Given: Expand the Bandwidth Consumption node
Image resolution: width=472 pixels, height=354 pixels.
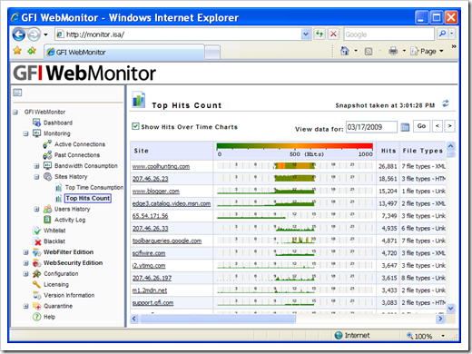Looking at the screenshot, I should click(x=36, y=166).
